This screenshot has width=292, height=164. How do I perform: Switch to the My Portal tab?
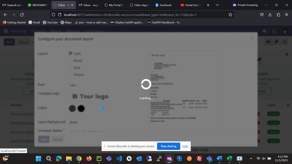coord(115,5)
